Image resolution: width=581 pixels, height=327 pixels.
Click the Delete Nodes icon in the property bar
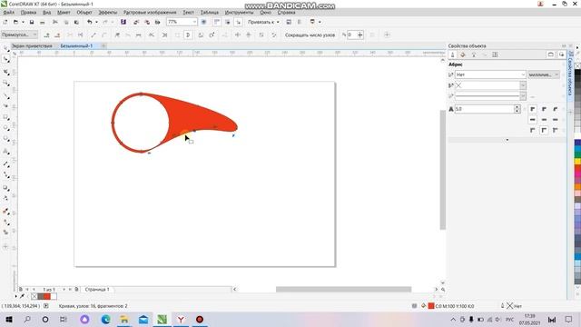coord(57,35)
